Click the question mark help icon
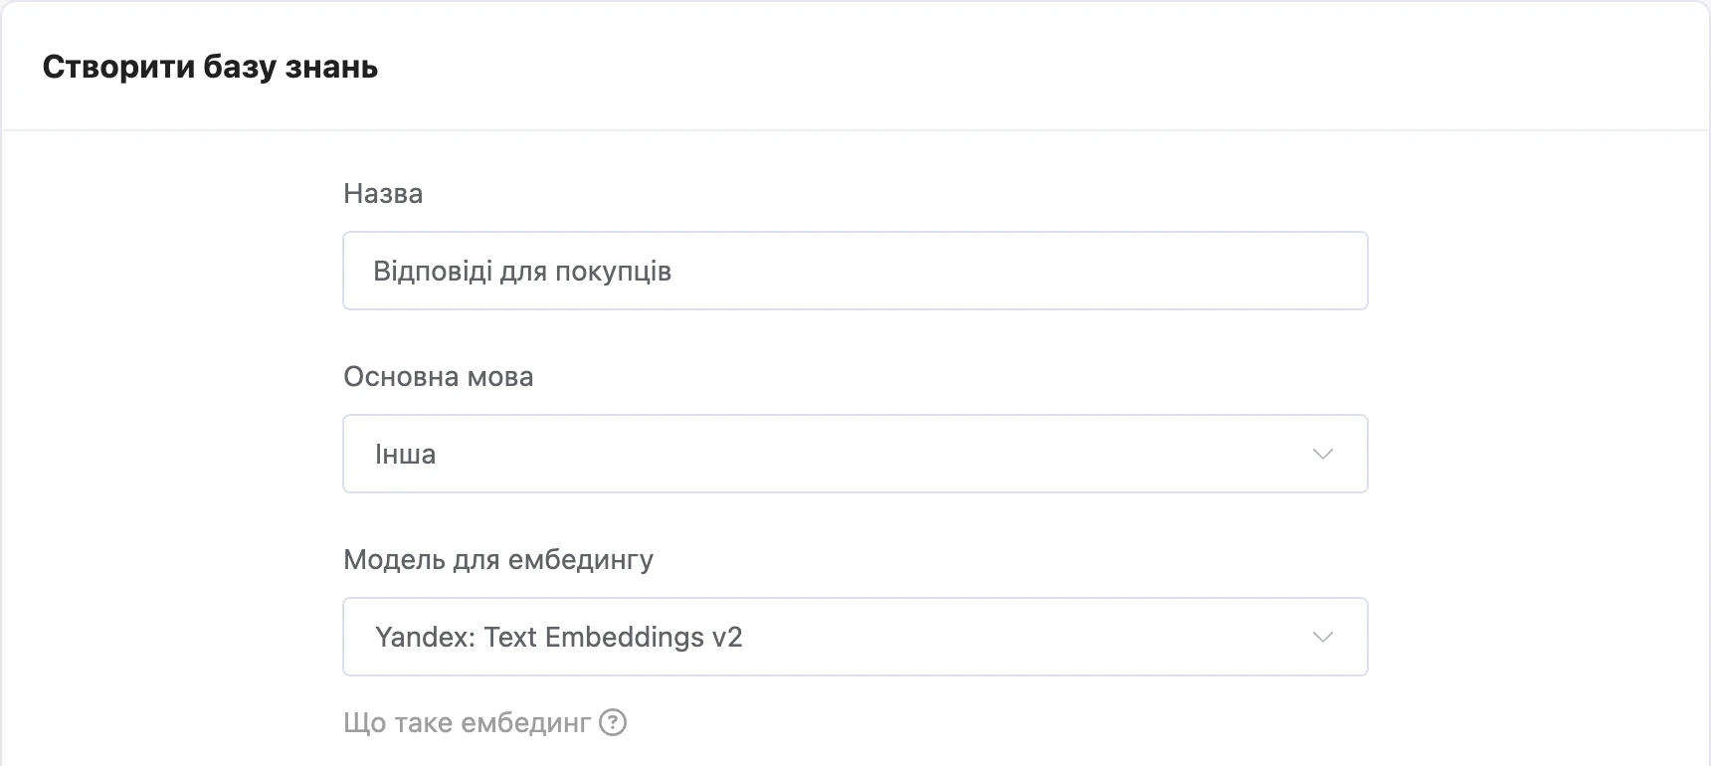The height and width of the screenshot is (766, 1711). point(613,722)
